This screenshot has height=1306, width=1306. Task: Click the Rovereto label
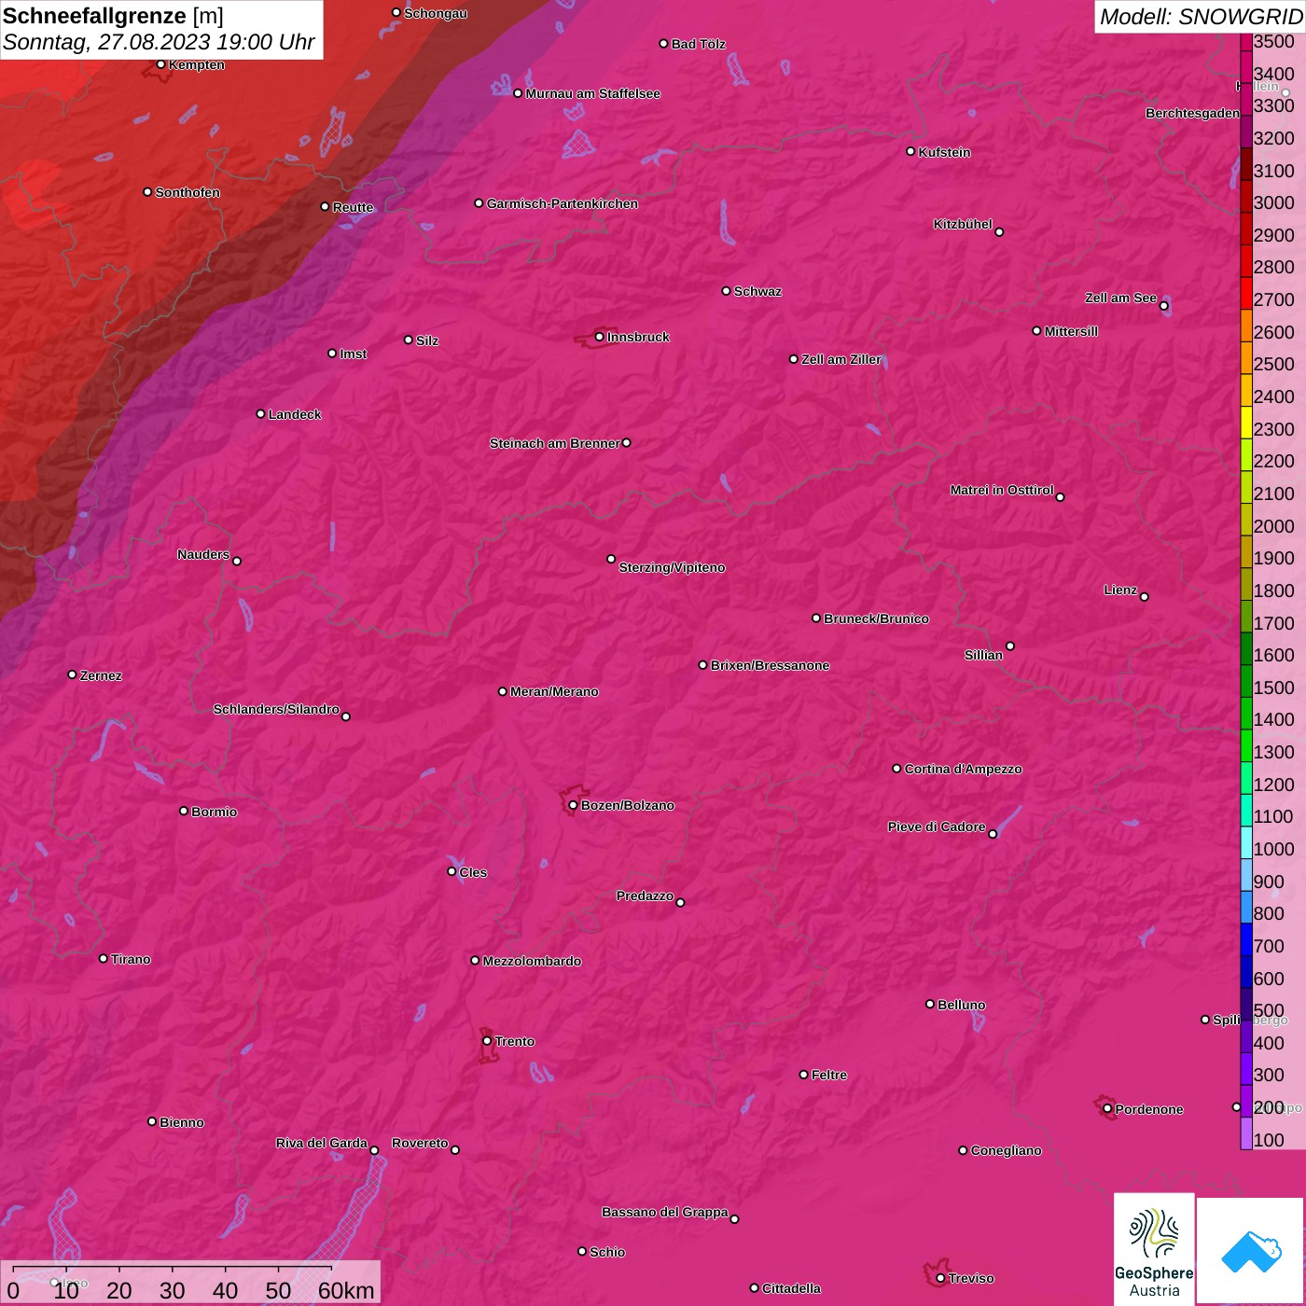point(420,1143)
